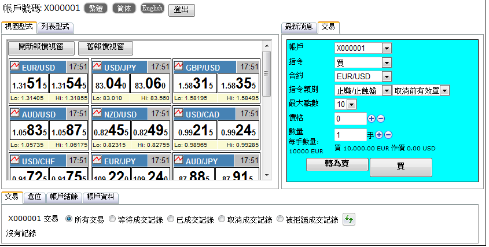Switch to the 列表型式 tab
This screenshot has height=247, width=489.
point(54,27)
